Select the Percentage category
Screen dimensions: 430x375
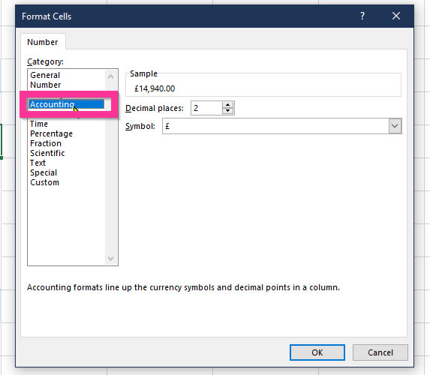point(51,133)
